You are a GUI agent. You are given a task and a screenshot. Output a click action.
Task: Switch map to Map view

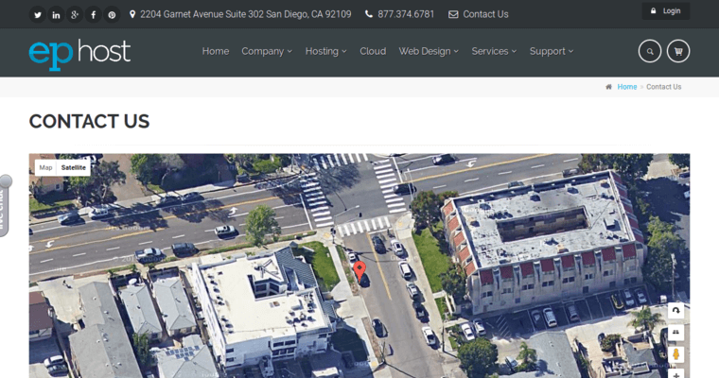coord(45,167)
